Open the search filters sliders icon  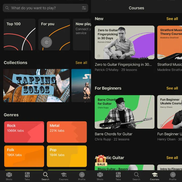click(x=84, y=8)
